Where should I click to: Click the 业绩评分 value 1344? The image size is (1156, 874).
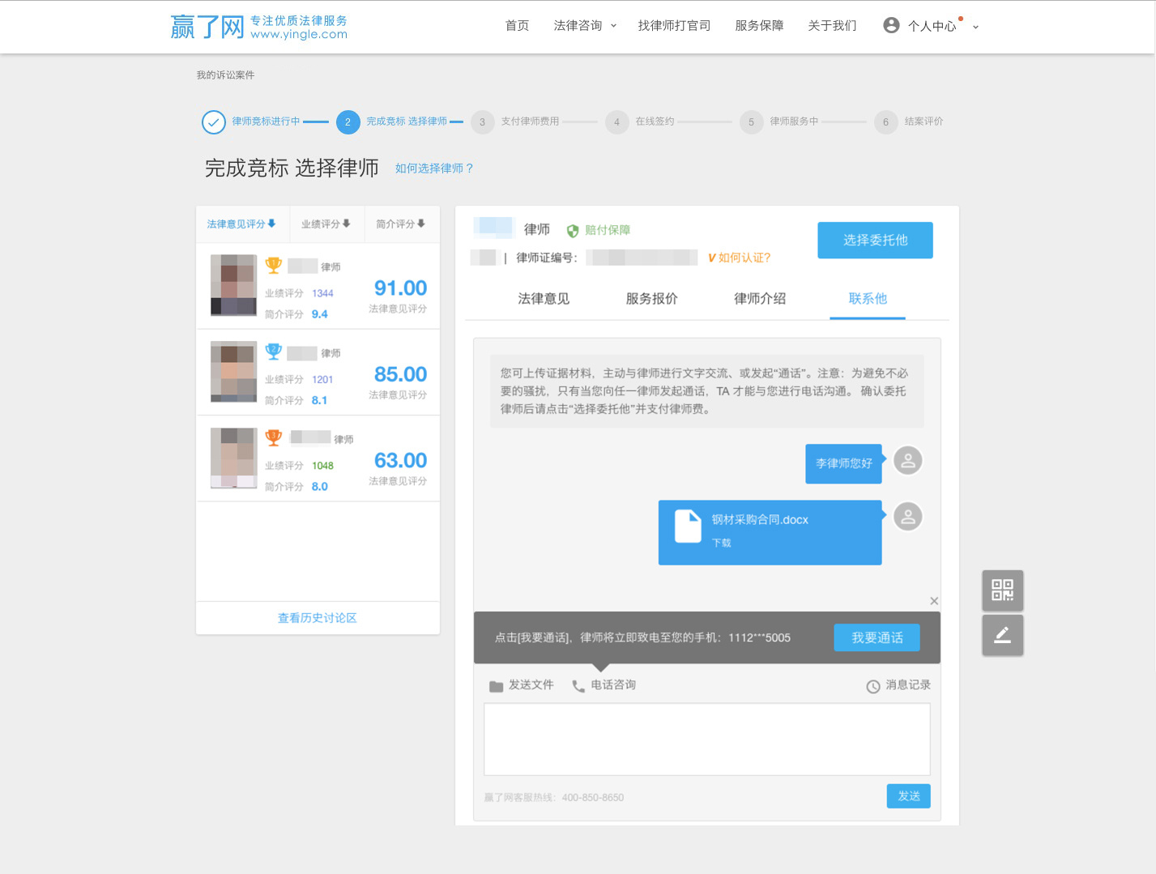(x=322, y=293)
